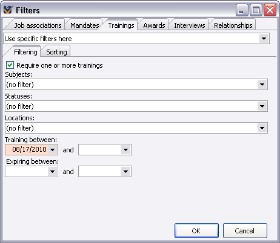Open the Relationships tab
280x243 pixels.
(x=233, y=25)
